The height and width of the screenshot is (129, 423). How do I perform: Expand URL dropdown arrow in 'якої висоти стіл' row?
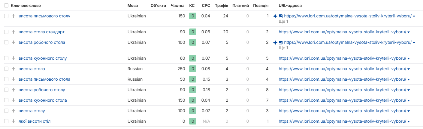pos(409,121)
